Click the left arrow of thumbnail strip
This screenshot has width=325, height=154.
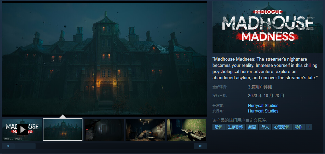(x=8, y=146)
